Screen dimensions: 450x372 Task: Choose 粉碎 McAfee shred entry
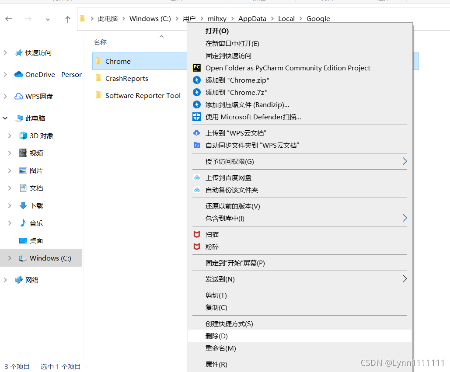pos(300,247)
